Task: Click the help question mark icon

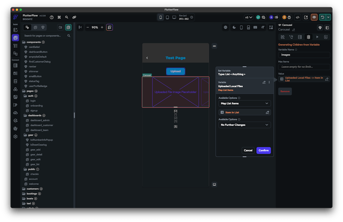Action: tap(51, 17)
